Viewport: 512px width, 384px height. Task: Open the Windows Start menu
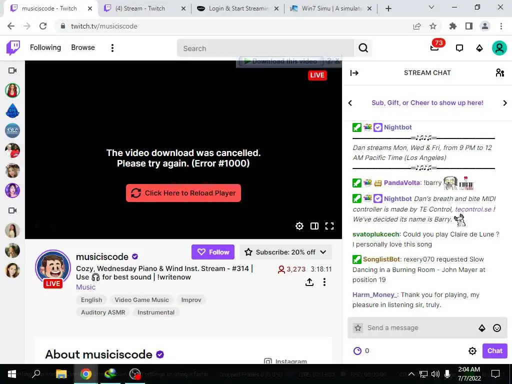click(12, 374)
